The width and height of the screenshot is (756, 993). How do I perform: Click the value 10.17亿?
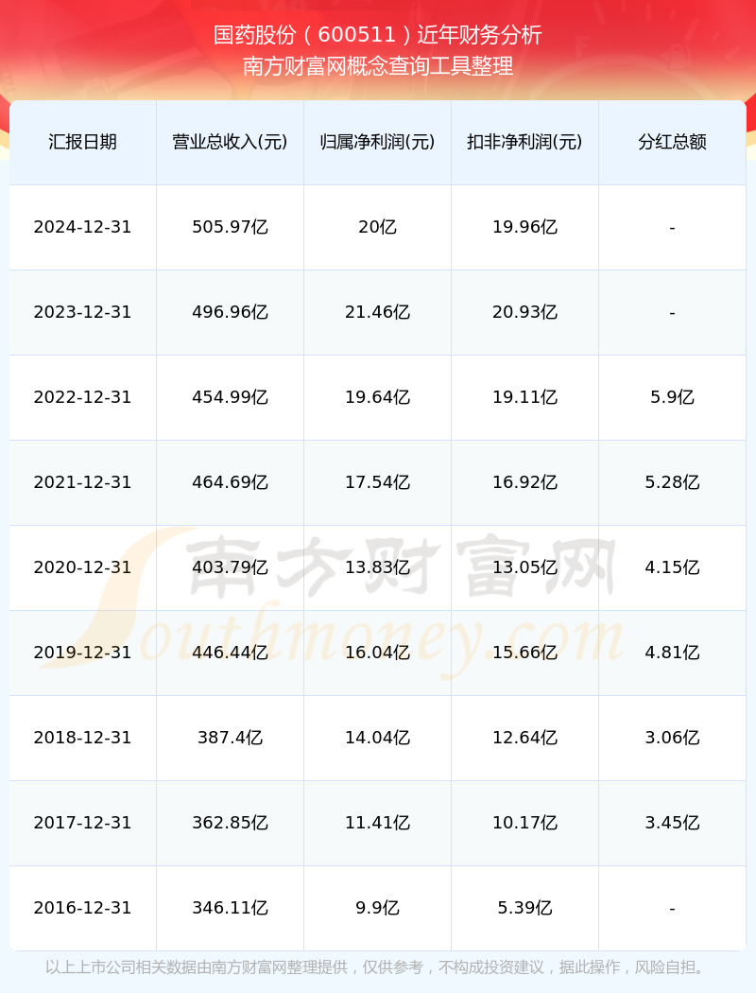point(525,823)
